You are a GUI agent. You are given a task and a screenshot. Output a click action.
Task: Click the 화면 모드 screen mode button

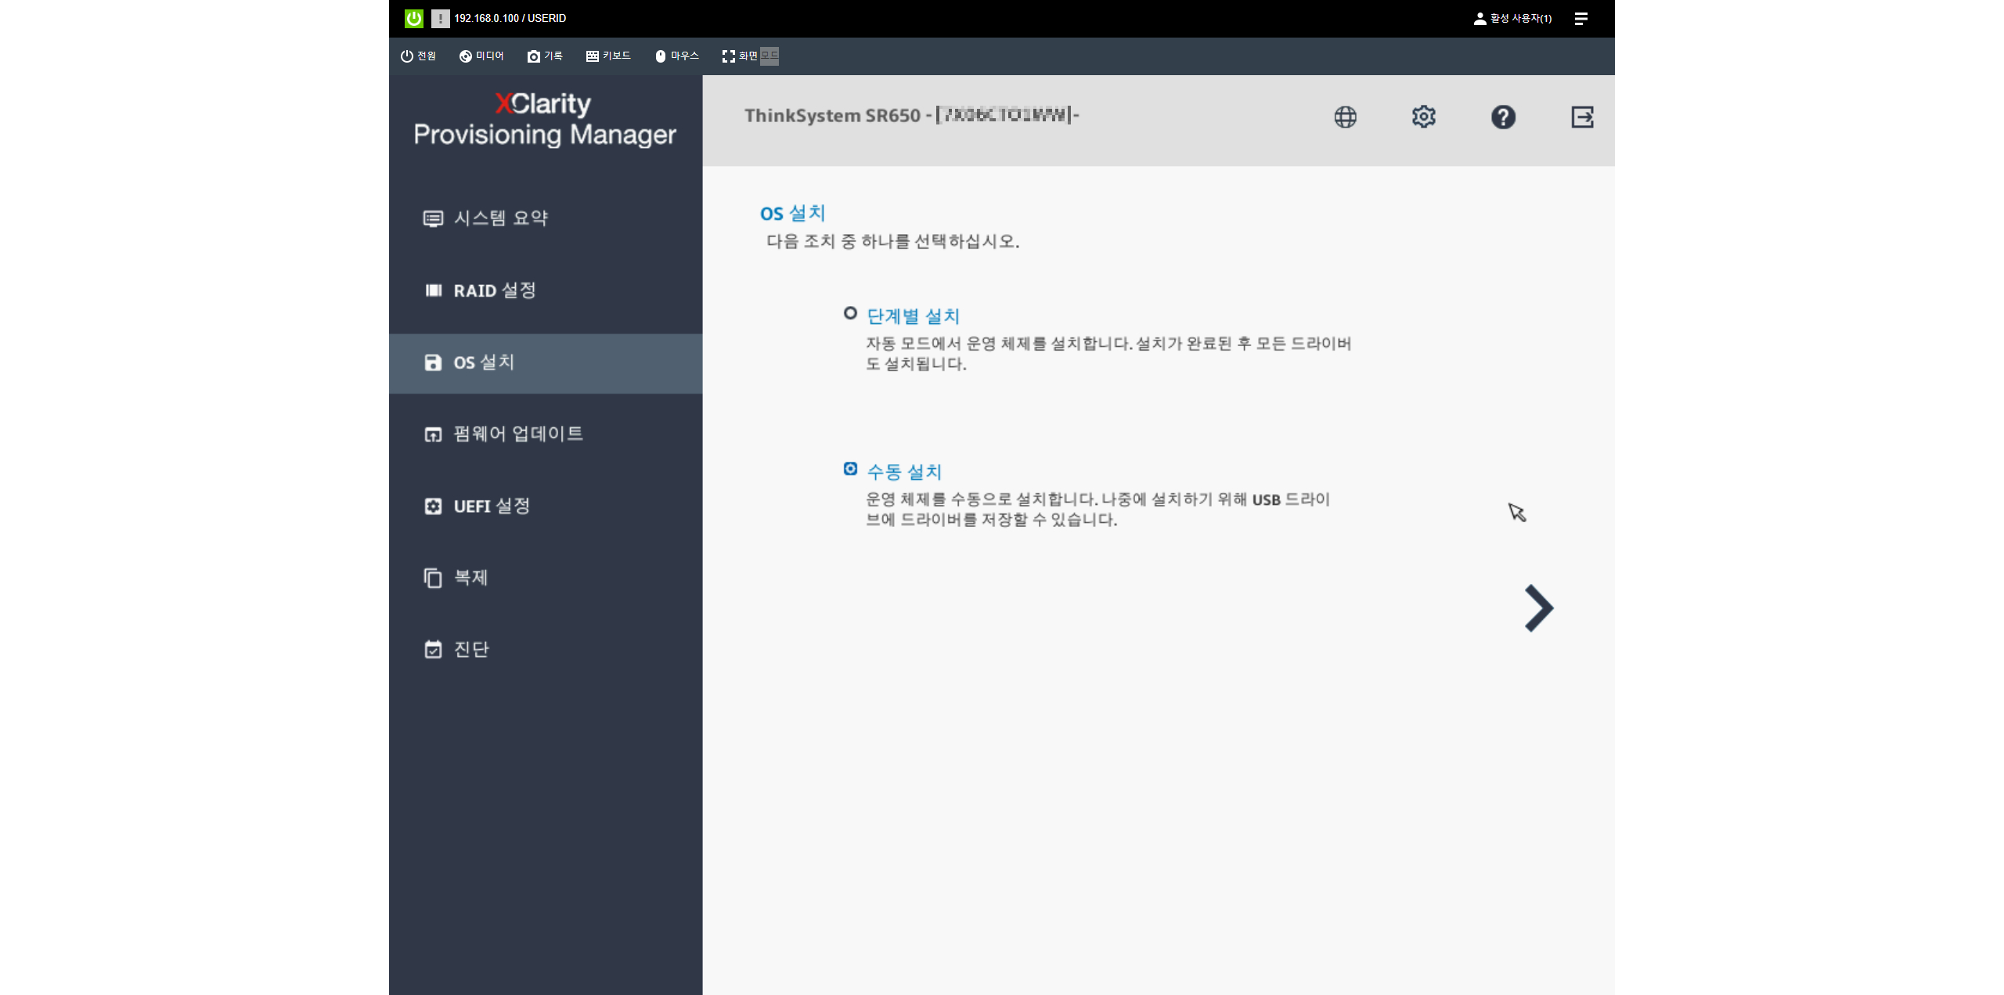click(749, 56)
